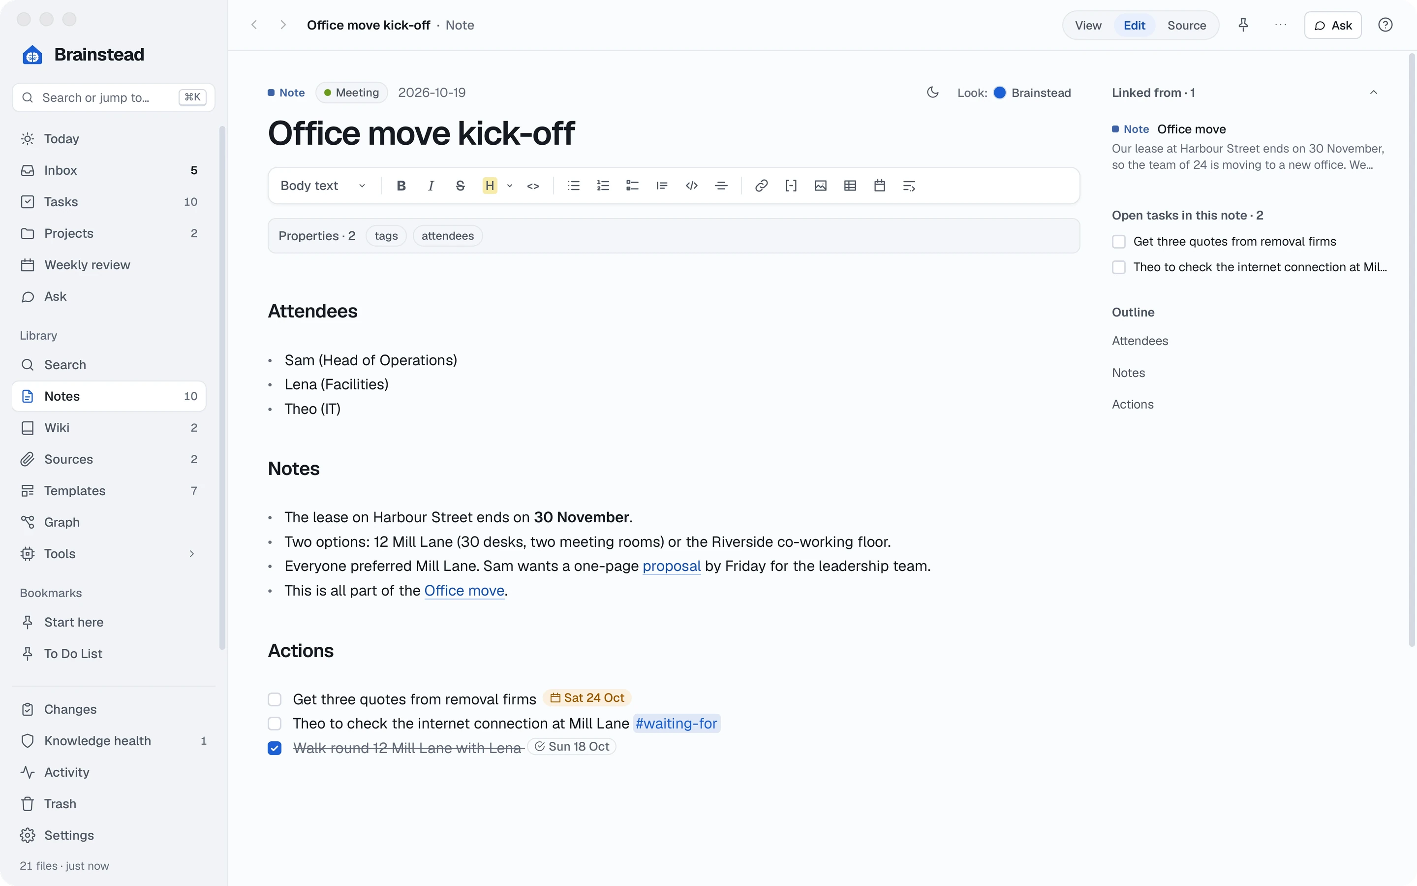
Task: Insert inline code formatting
Action: [533, 186]
